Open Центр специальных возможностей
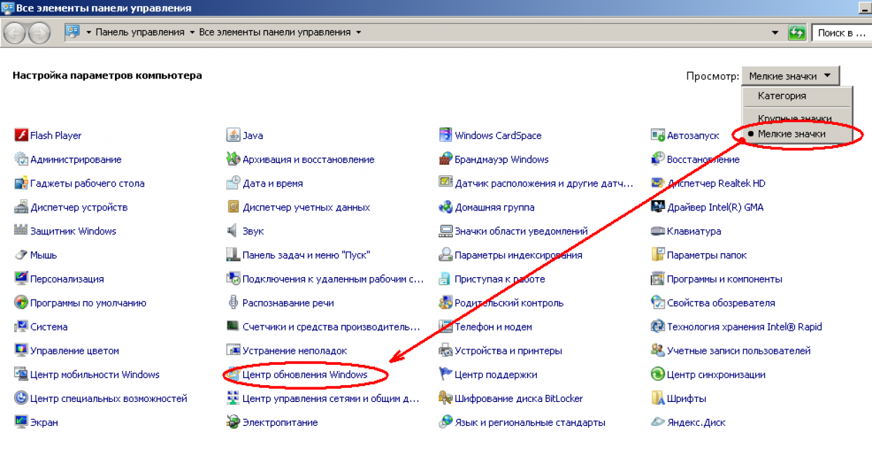Viewport: 872px width, 456px height. tap(109, 398)
